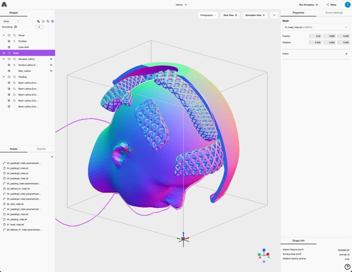Click the help question mark icon at bottom right
352x272 pixels.
coord(347,266)
